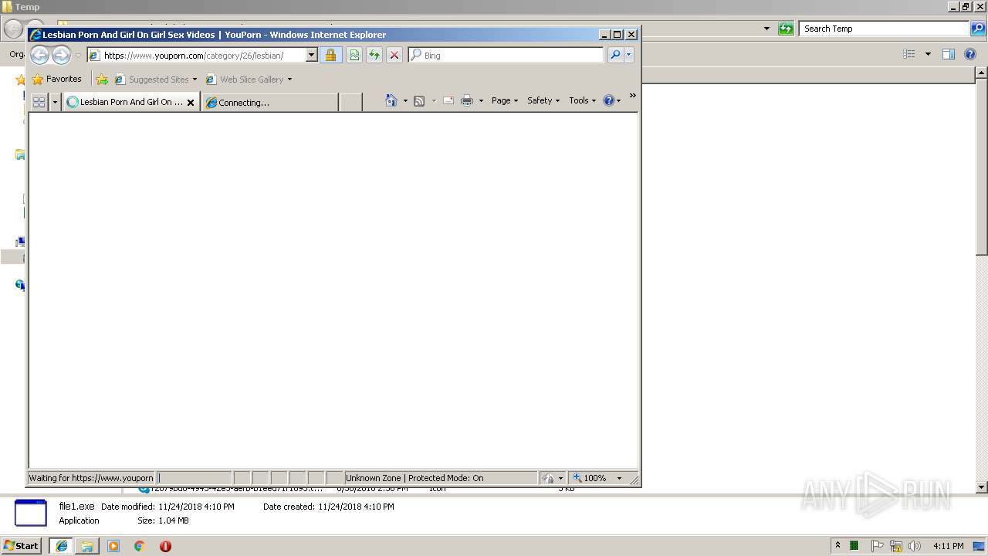Click the taskbar clock 4:11 PM

point(948,546)
